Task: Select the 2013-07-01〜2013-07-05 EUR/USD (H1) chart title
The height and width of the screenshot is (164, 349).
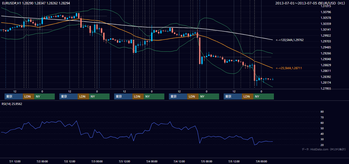Action: (310, 3)
